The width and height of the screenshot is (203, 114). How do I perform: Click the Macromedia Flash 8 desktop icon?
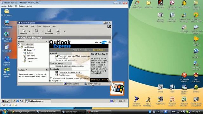point(184,75)
